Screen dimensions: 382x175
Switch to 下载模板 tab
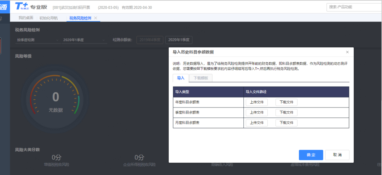tap(201, 78)
